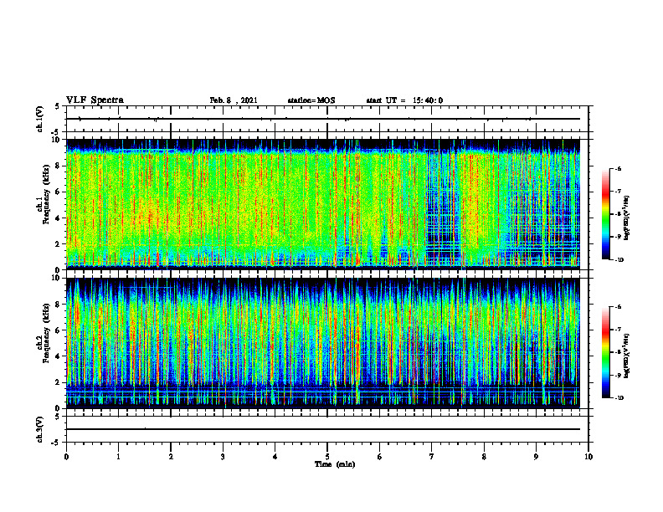This screenshot has width=663, height=512.
Task: Click the ch.3 voltage waveform trace
Action: coord(323,429)
